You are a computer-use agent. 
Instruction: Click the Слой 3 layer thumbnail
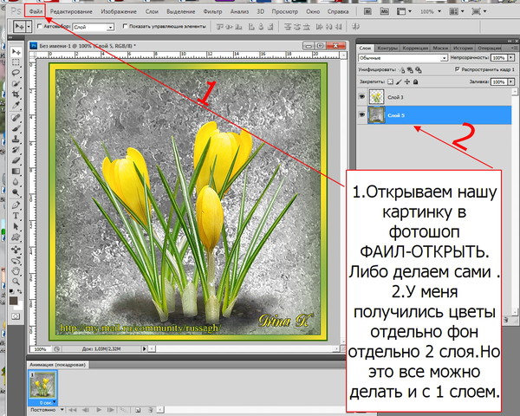(x=376, y=97)
